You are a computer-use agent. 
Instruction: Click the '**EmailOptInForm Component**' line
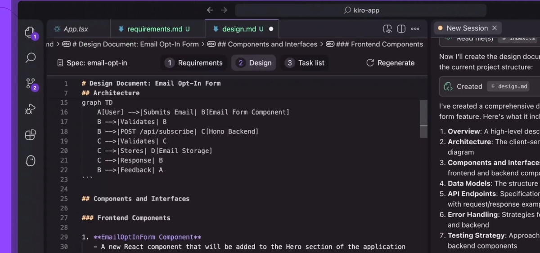click(x=142, y=237)
